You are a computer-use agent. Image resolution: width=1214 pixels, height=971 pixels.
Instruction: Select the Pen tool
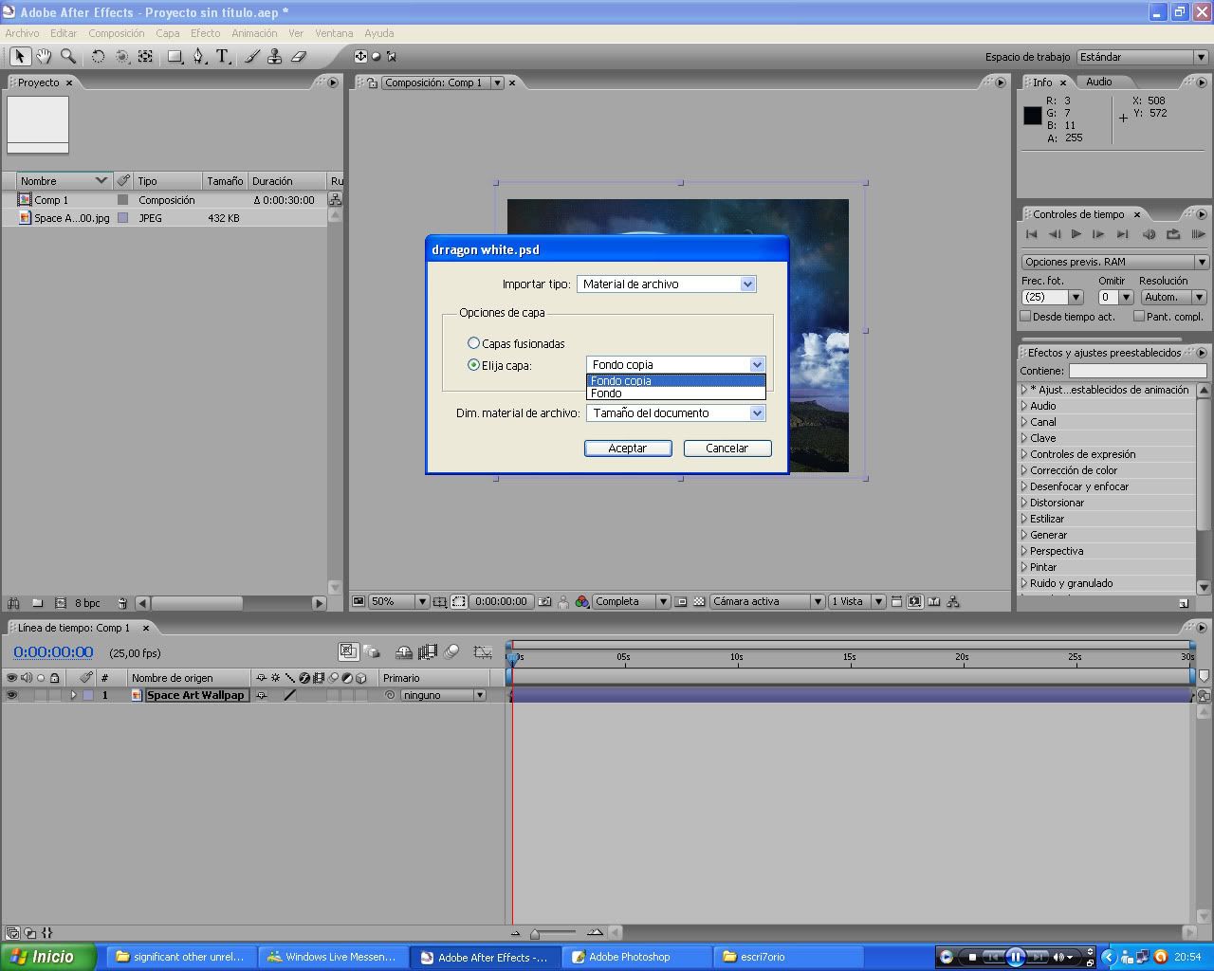pyautogui.click(x=198, y=57)
